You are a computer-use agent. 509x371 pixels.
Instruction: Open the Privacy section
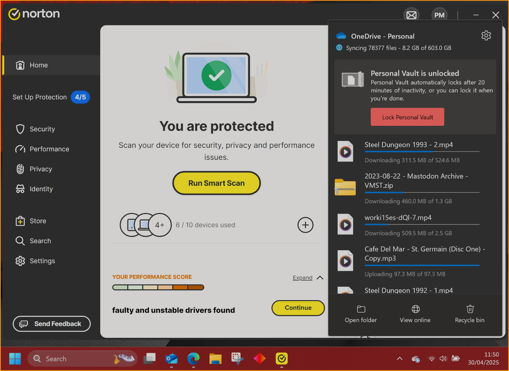[x=34, y=169]
